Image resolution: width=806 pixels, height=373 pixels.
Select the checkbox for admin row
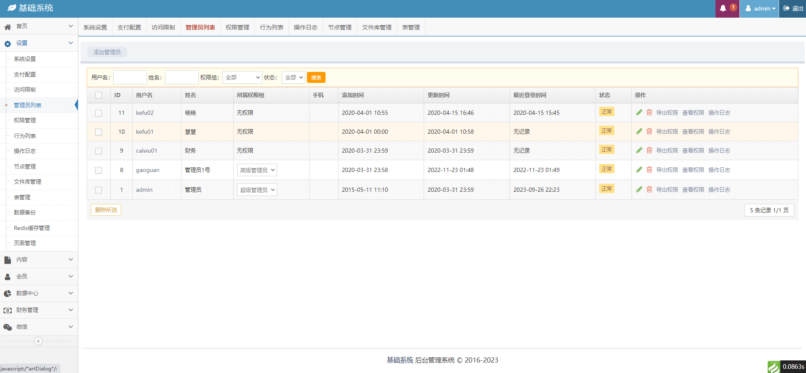[99, 190]
